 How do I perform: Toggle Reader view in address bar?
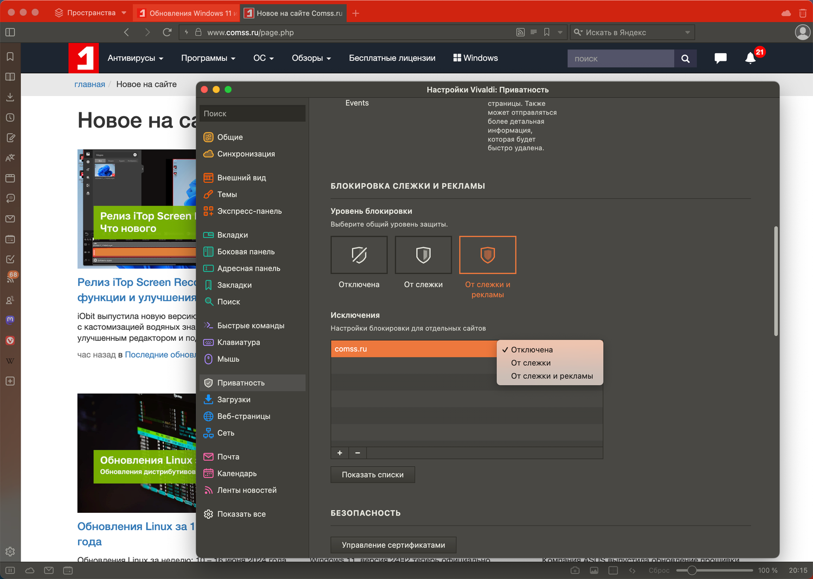[533, 32]
